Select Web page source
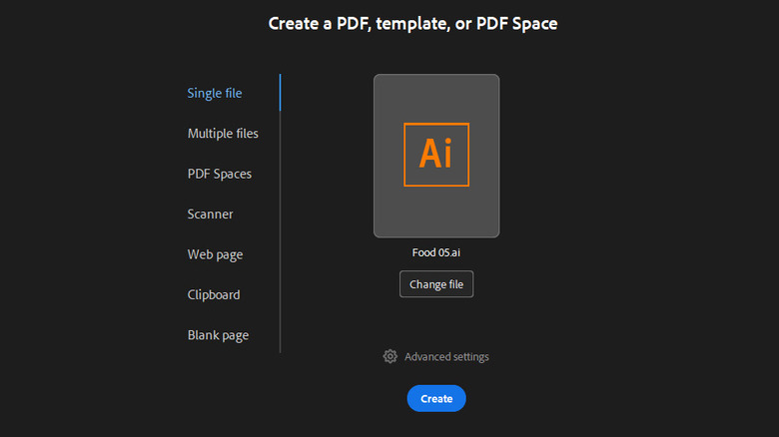Screen dimensions: 779x437 (x=215, y=254)
